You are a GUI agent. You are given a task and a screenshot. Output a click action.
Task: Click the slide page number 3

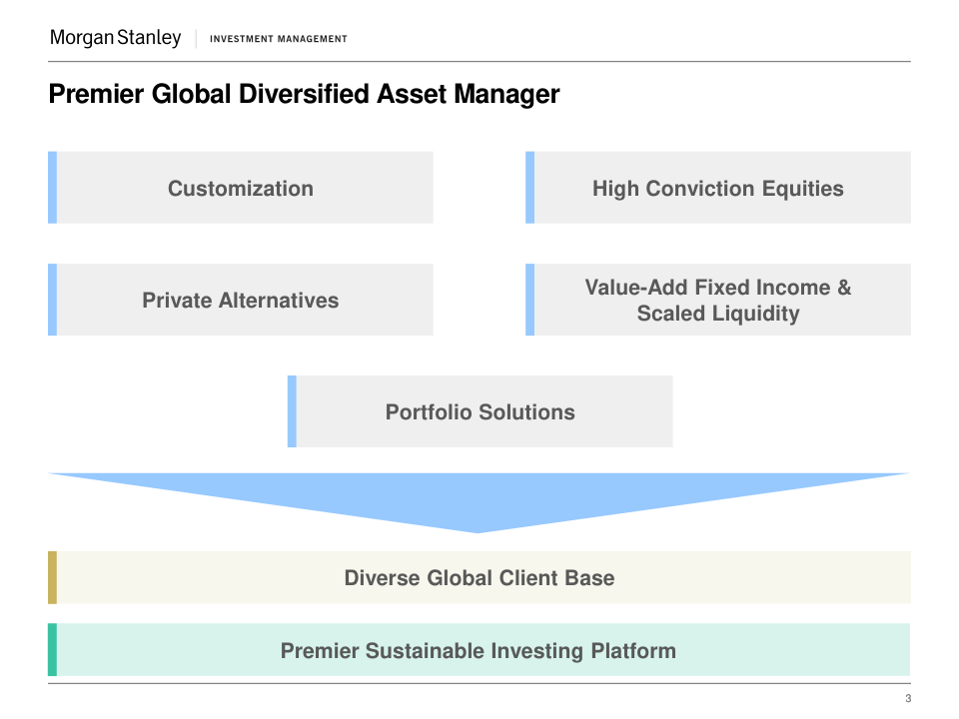(x=907, y=698)
